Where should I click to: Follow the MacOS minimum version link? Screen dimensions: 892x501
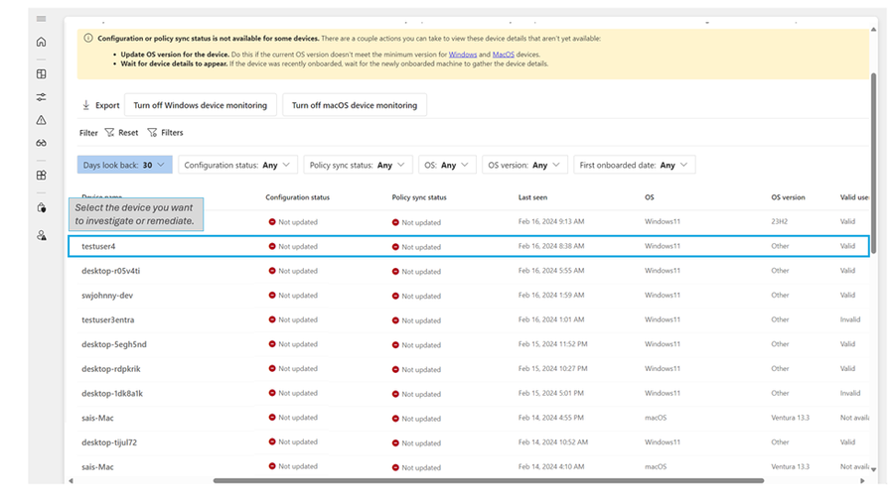pyautogui.click(x=503, y=55)
